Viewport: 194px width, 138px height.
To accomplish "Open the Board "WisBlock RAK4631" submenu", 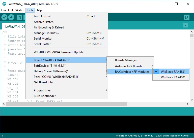I will 67,60.
